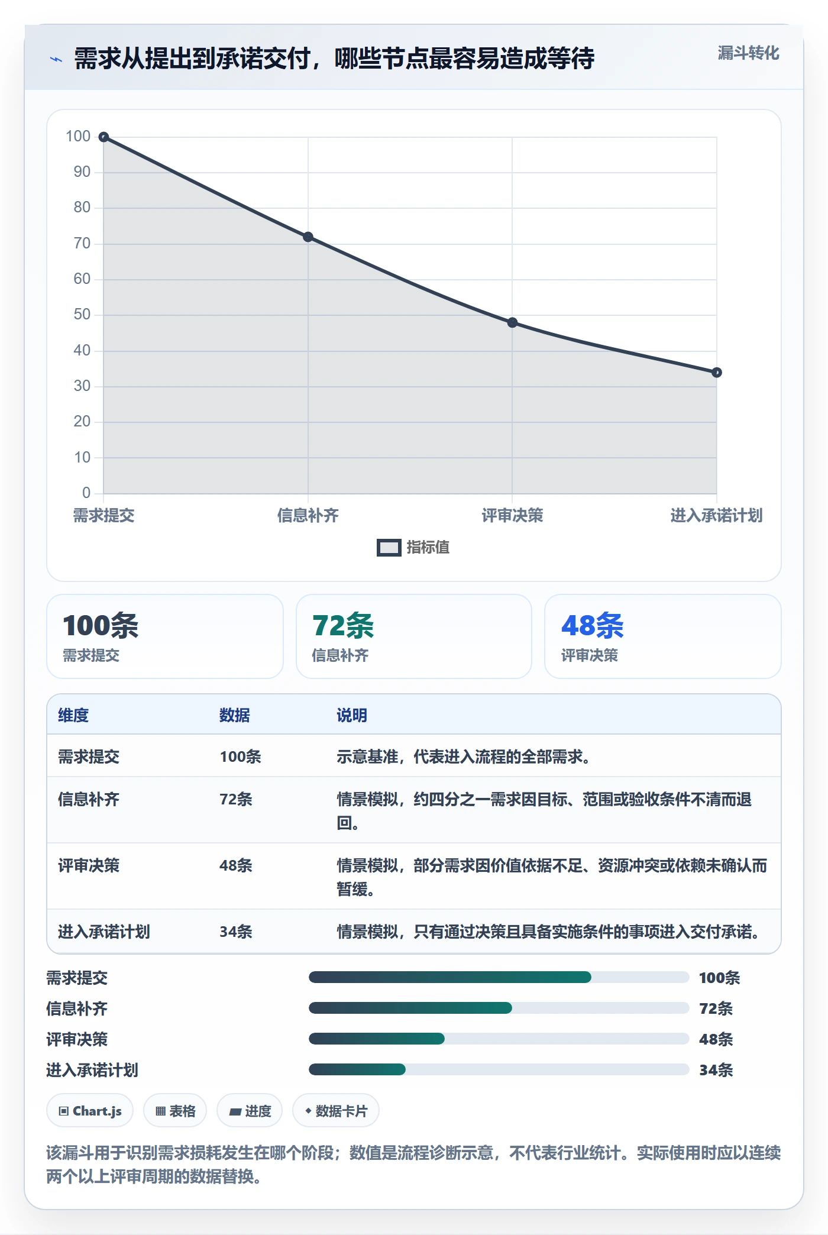Click the diamond icon in the 数据卡片 chip
Viewport: 828px width, 1235px height.
(308, 1111)
